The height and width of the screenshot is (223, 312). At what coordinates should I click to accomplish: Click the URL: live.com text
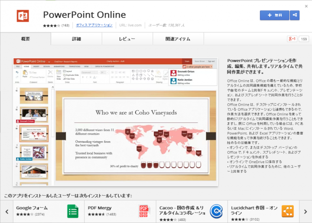pos(130,25)
